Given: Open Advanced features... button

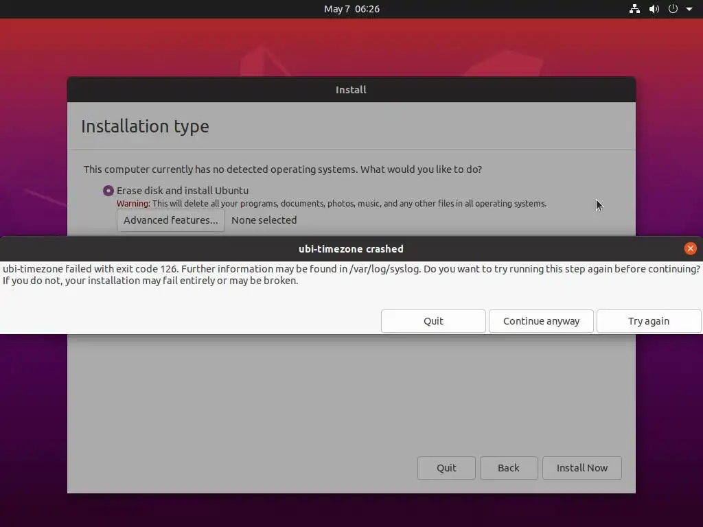Looking at the screenshot, I should 171,220.
